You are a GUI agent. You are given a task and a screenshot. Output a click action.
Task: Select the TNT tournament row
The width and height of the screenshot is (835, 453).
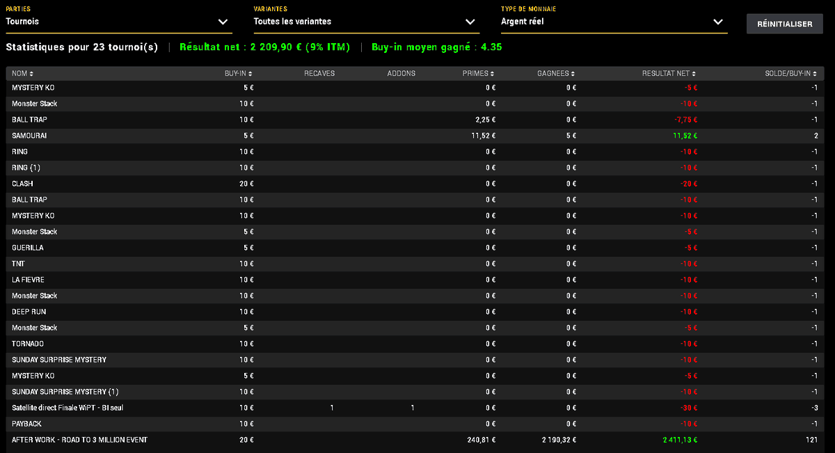pyautogui.click(x=415, y=264)
